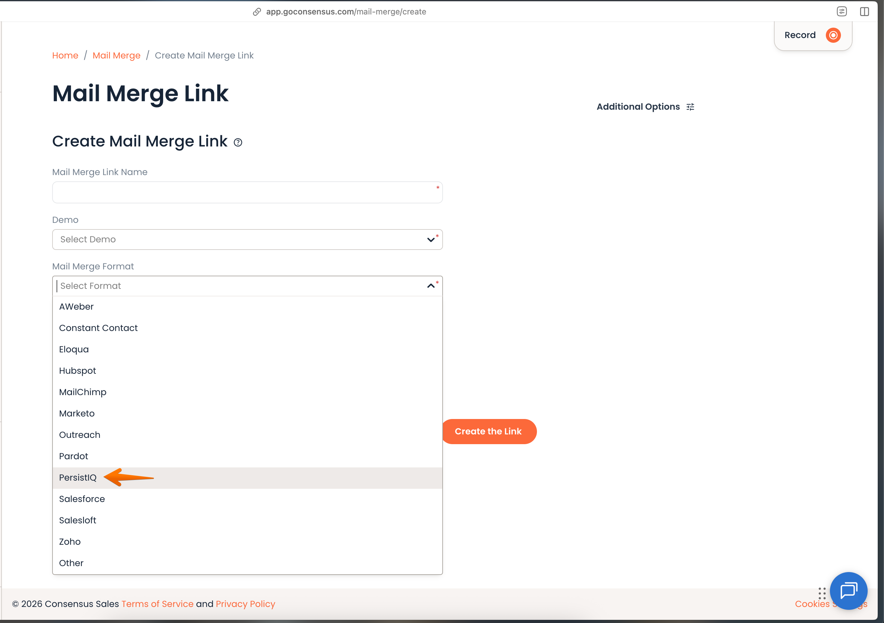Collapse the Select Format dropdown chevron
884x623 pixels.
[x=431, y=286]
